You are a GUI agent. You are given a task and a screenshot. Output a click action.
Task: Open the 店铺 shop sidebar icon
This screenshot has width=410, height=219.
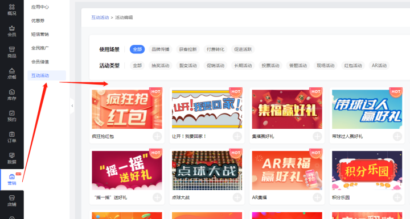click(12, 201)
